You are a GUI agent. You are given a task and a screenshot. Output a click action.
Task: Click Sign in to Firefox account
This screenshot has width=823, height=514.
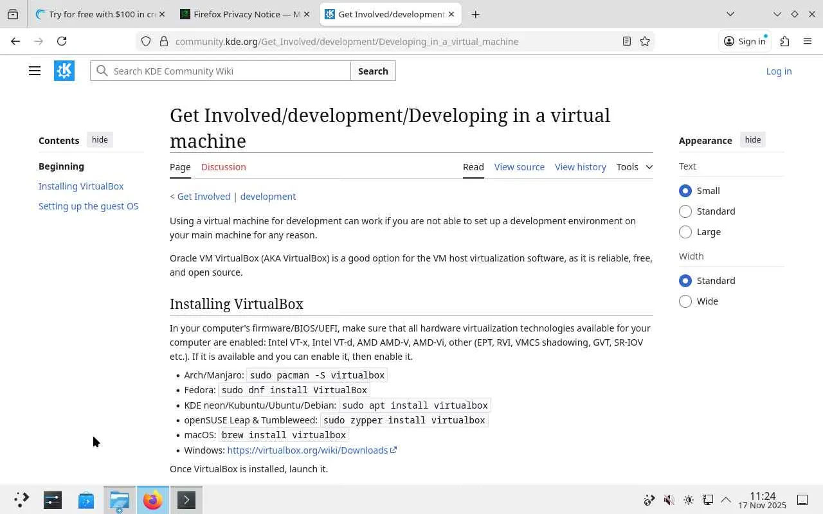click(x=745, y=41)
